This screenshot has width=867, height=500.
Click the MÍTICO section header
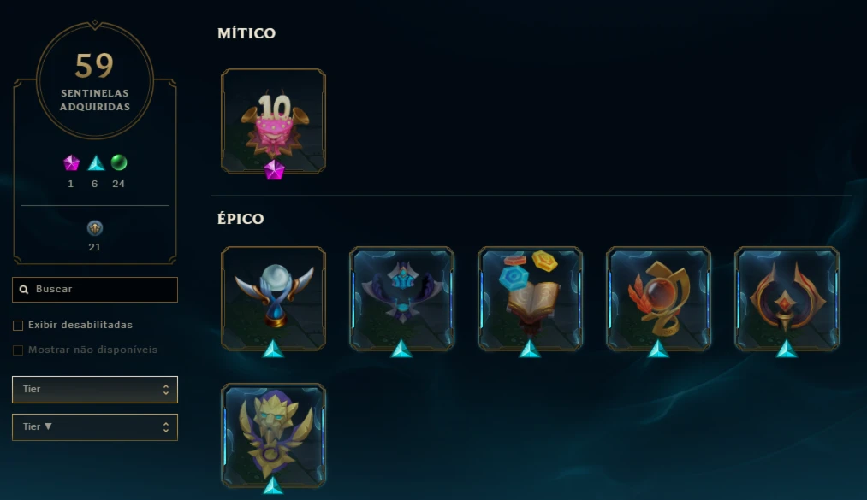[246, 33]
